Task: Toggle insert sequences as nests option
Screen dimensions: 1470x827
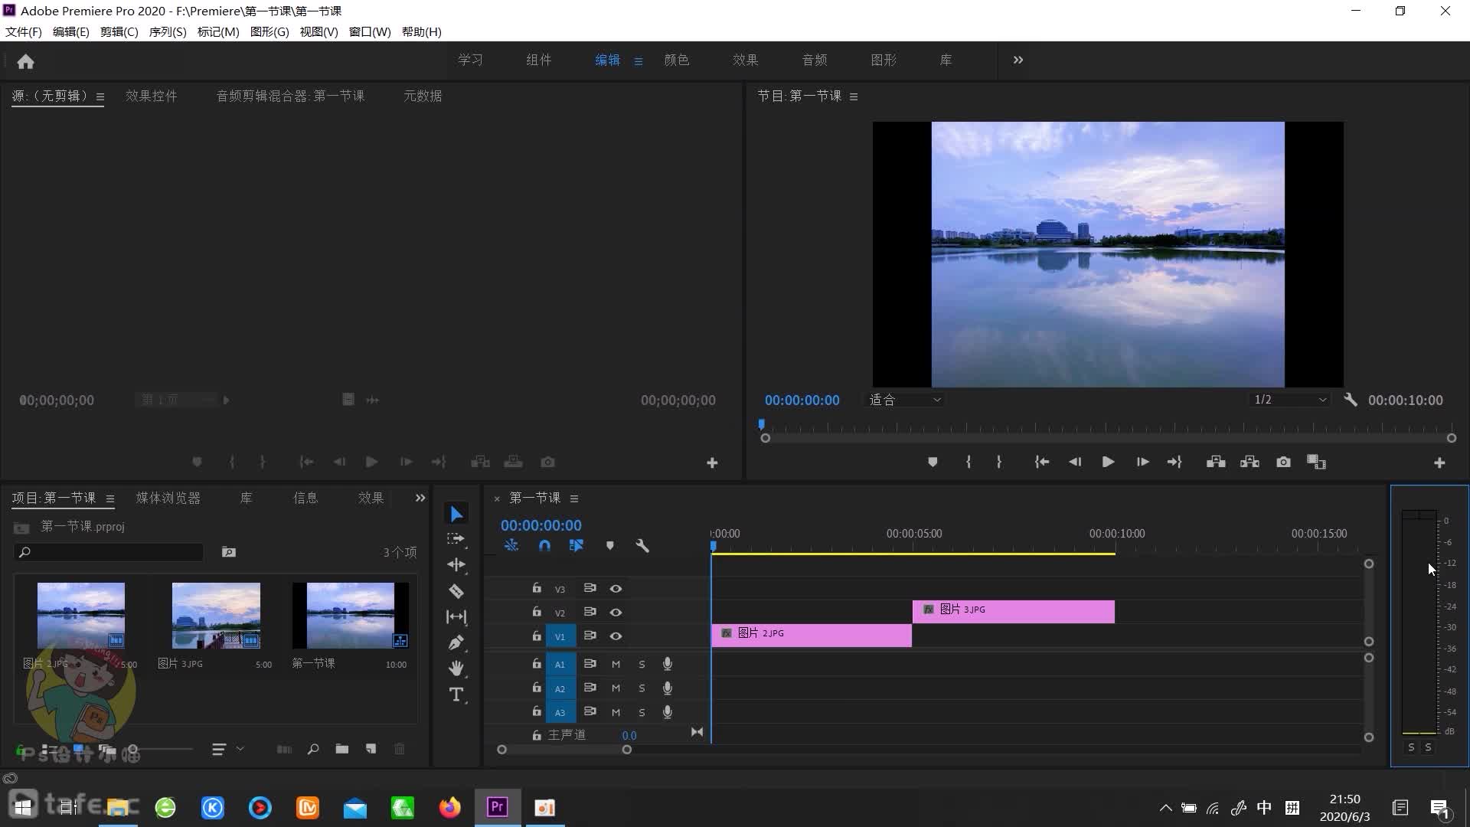Action: [511, 546]
